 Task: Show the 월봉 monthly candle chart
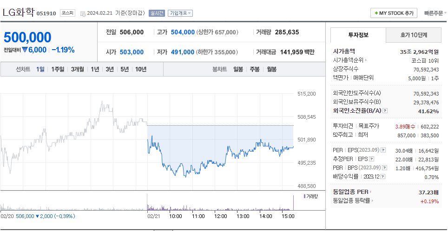271,69
